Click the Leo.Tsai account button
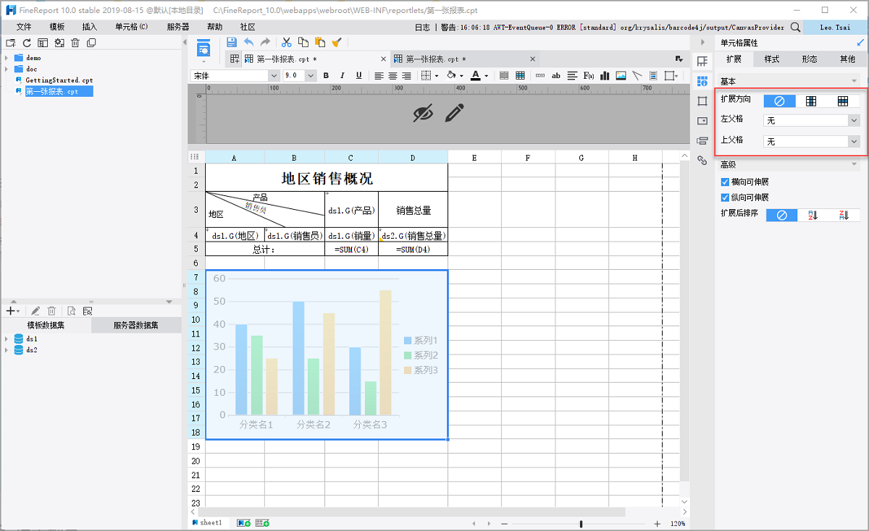The width and height of the screenshot is (869, 531). [x=835, y=27]
